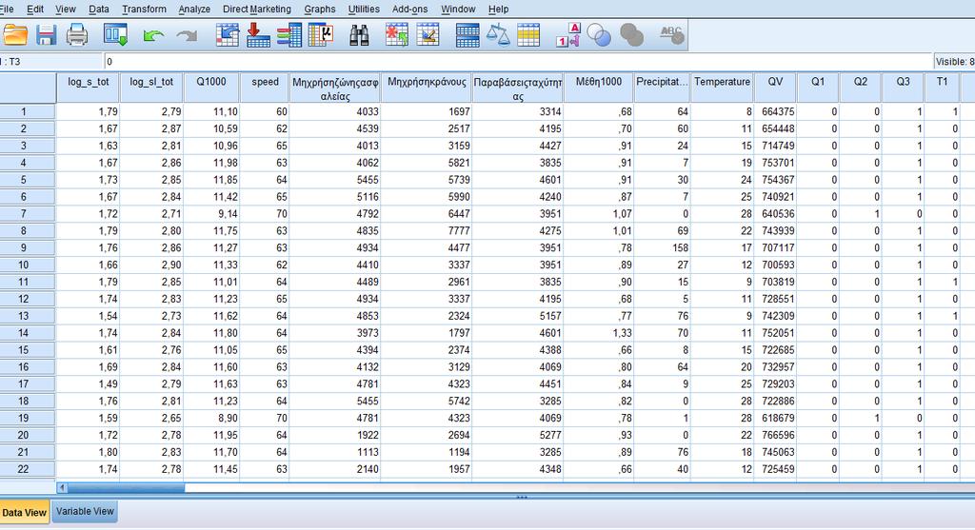
Task: Toggle the Value labels icon
Action: [567, 35]
